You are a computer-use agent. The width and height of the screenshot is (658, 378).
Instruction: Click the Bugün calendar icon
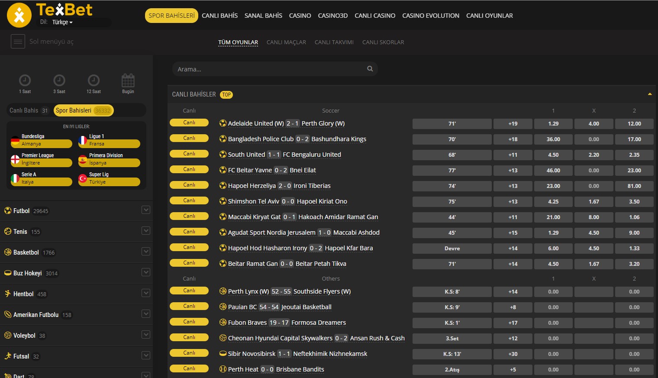128,80
